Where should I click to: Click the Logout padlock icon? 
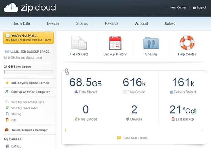[194, 7]
